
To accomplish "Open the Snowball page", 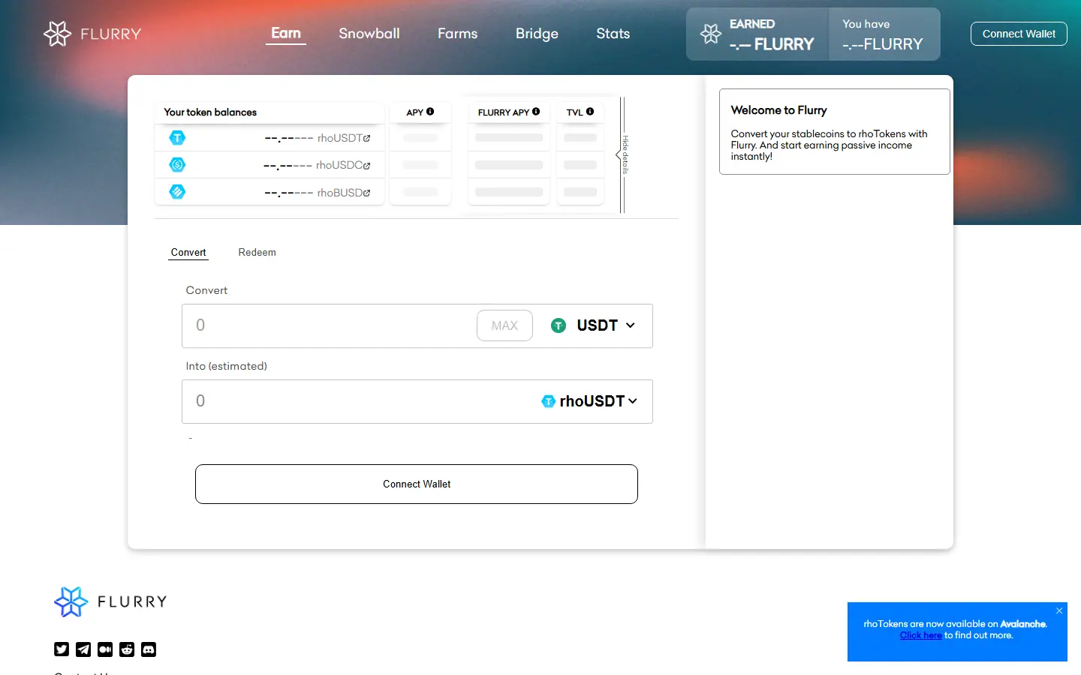I will point(369,34).
